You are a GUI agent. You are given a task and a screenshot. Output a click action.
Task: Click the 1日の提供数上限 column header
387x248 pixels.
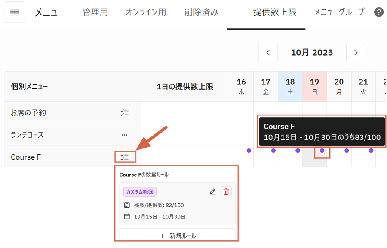click(185, 87)
